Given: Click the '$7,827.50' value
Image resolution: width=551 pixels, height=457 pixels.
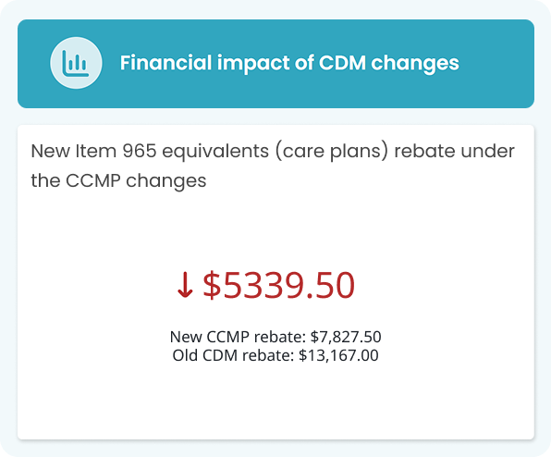Looking at the screenshot, I should [x=346, y=337].
